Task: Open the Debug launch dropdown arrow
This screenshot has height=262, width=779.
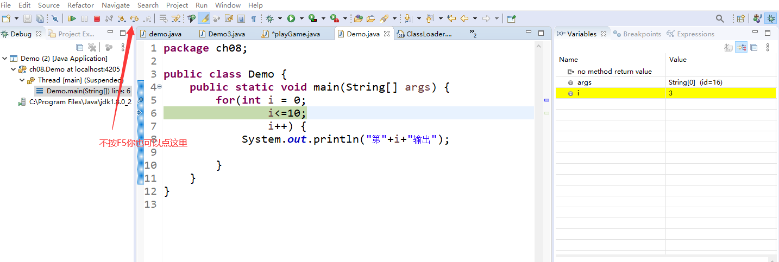Action: point(280,18)
